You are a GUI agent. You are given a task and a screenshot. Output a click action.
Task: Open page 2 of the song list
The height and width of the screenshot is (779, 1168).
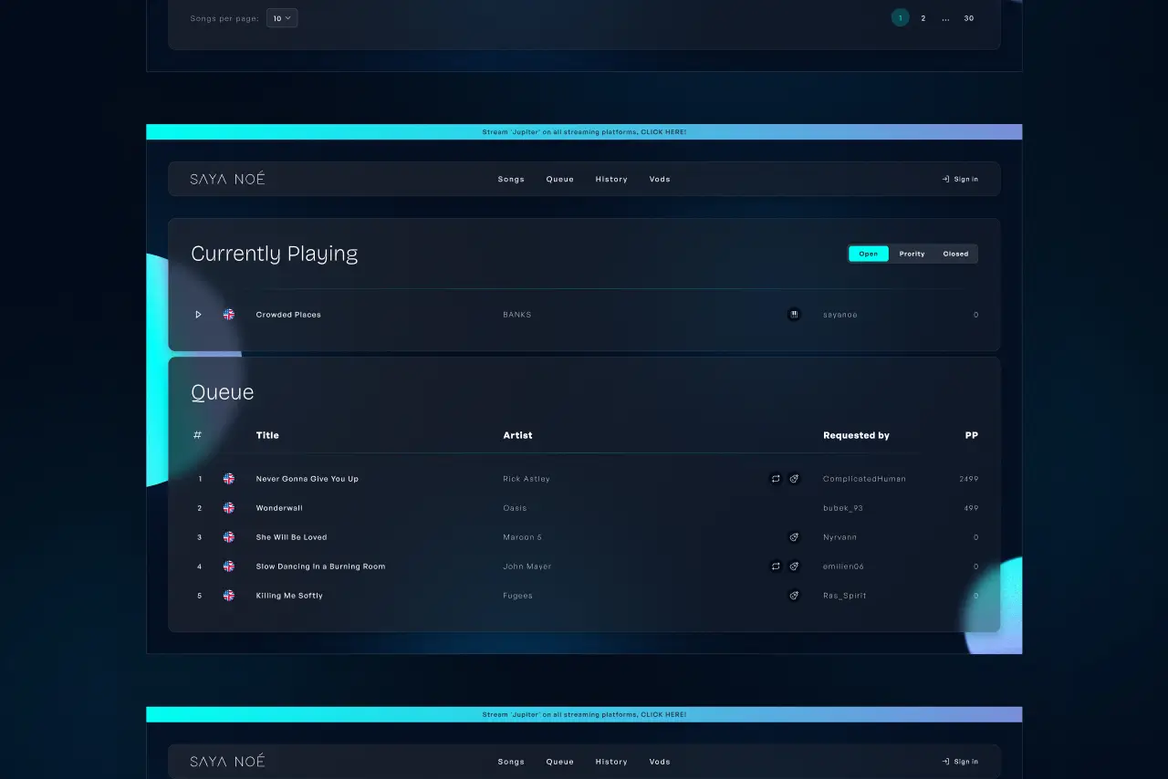(923, 17)
